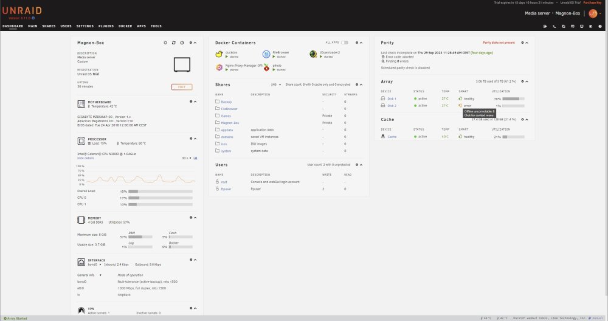Click the feedback icon in top toolbar
Image resolution: width=608 pixels, height=321 pixels.
[x=572, y=26]
